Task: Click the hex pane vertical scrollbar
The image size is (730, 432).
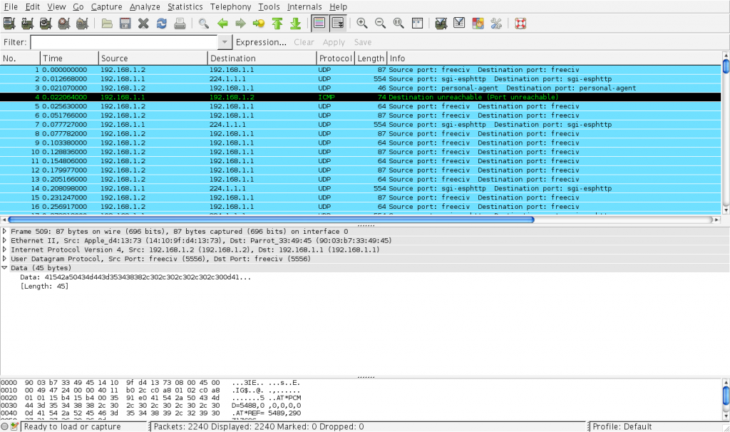Action: coord(725,396)
